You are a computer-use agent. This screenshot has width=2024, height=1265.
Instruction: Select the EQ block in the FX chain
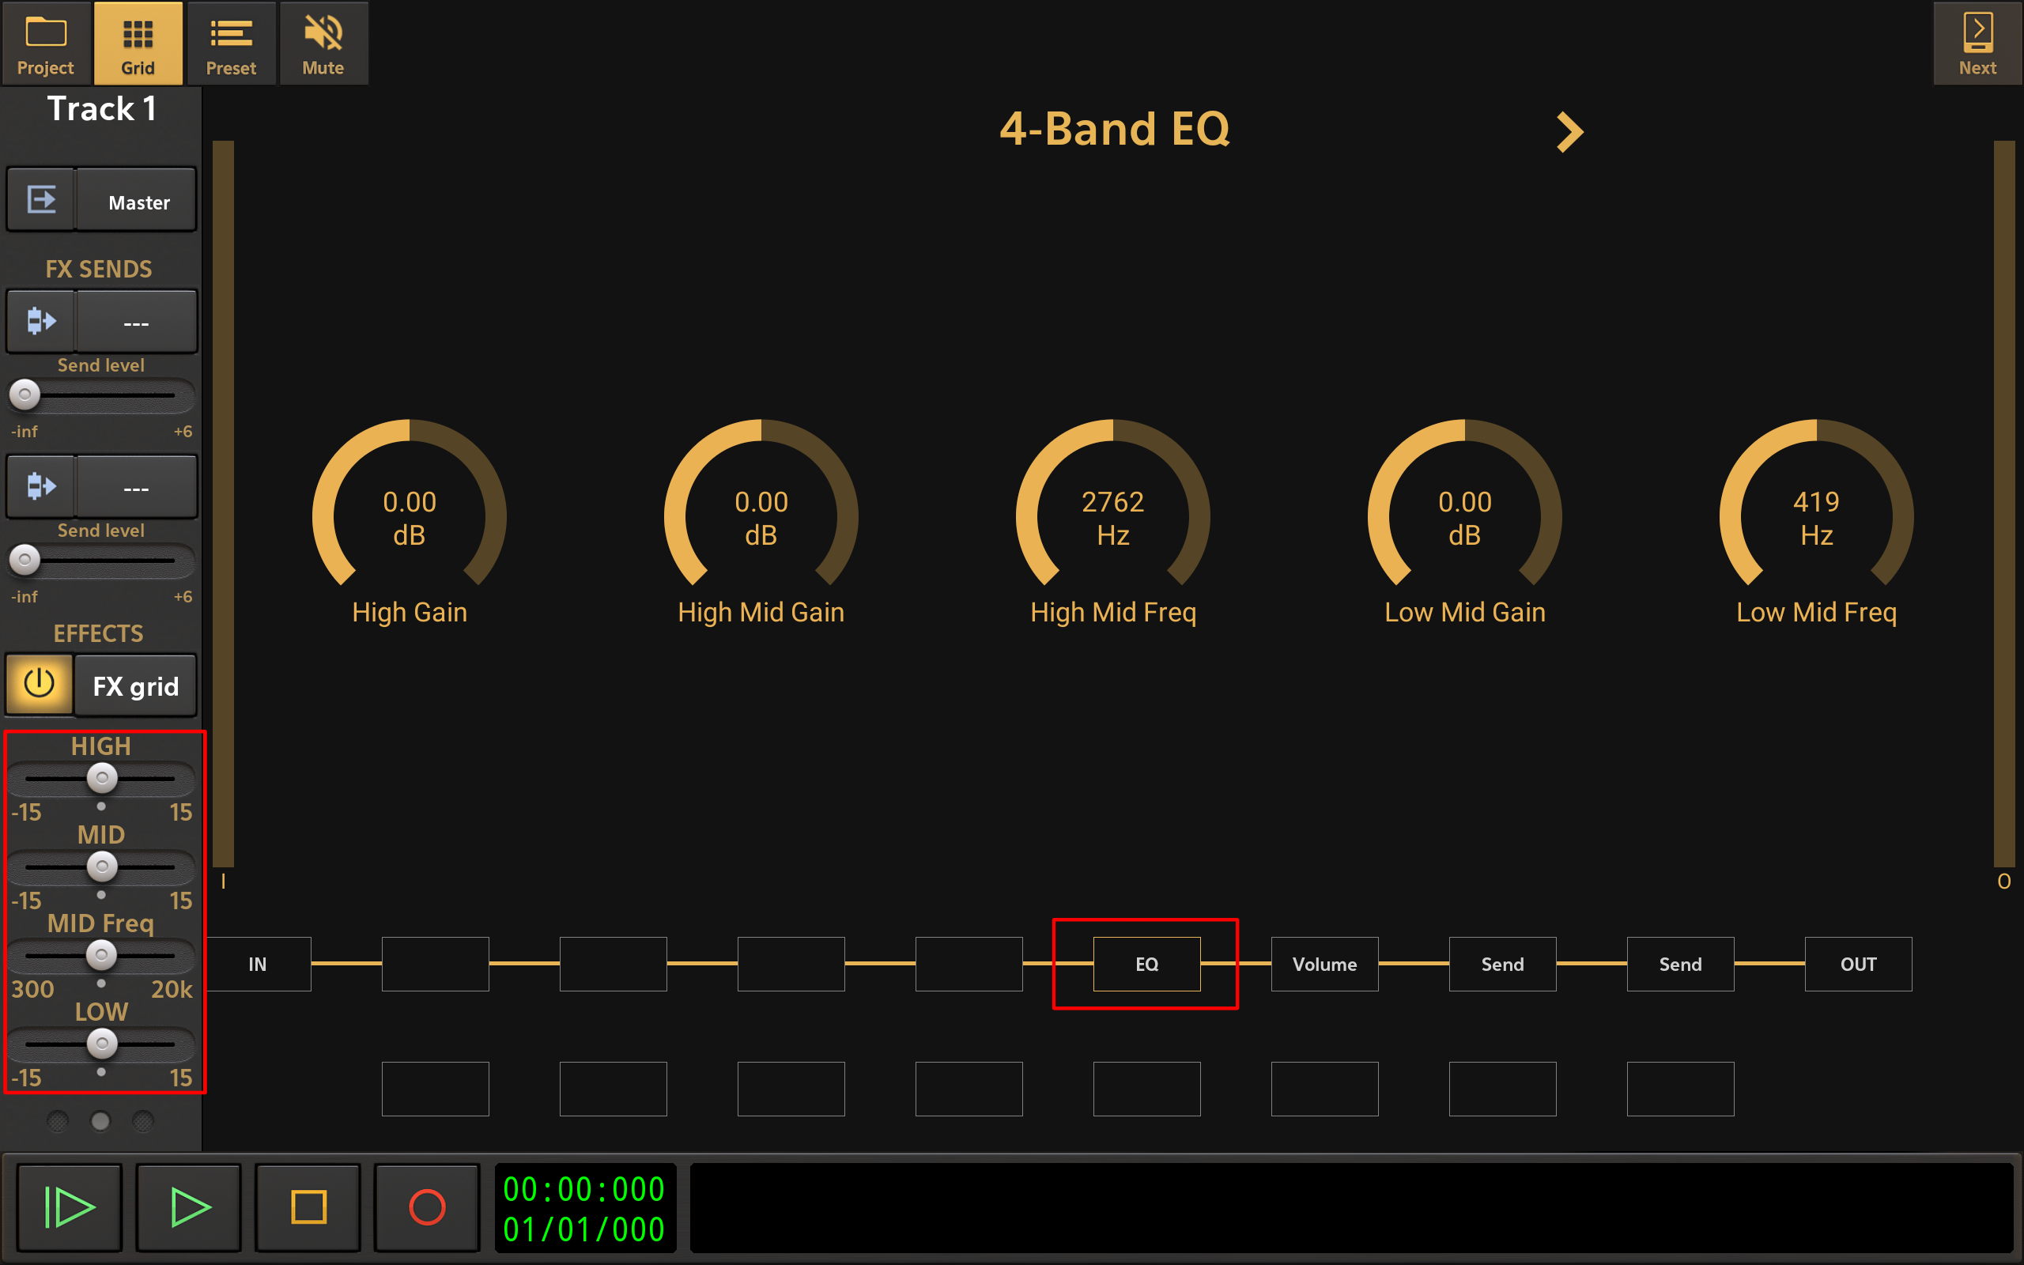tap(1146, 964)
